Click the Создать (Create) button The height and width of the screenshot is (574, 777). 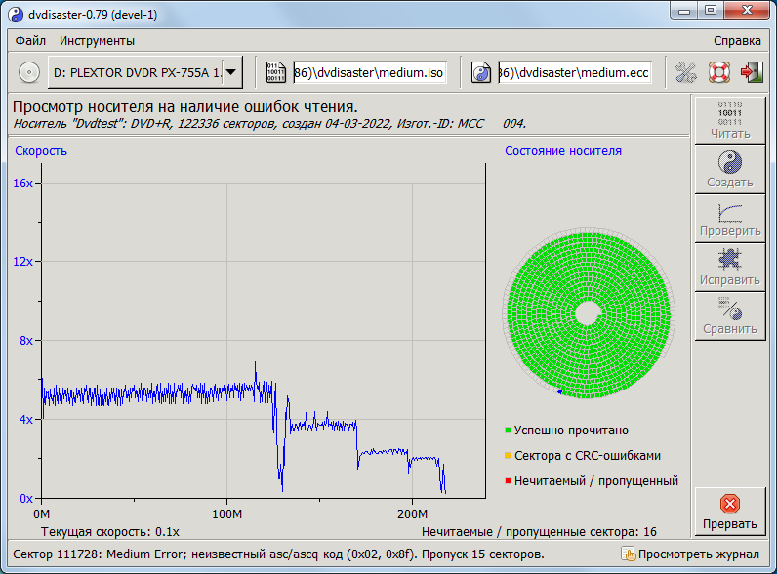[729, 168]
